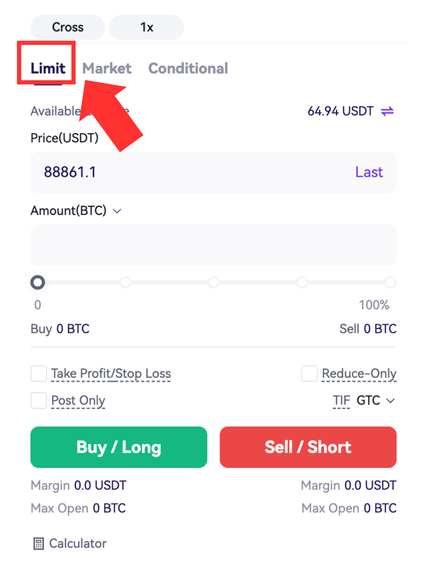Select the Conditional order tab
434x579 pixels.
click(x=188, y=68)
